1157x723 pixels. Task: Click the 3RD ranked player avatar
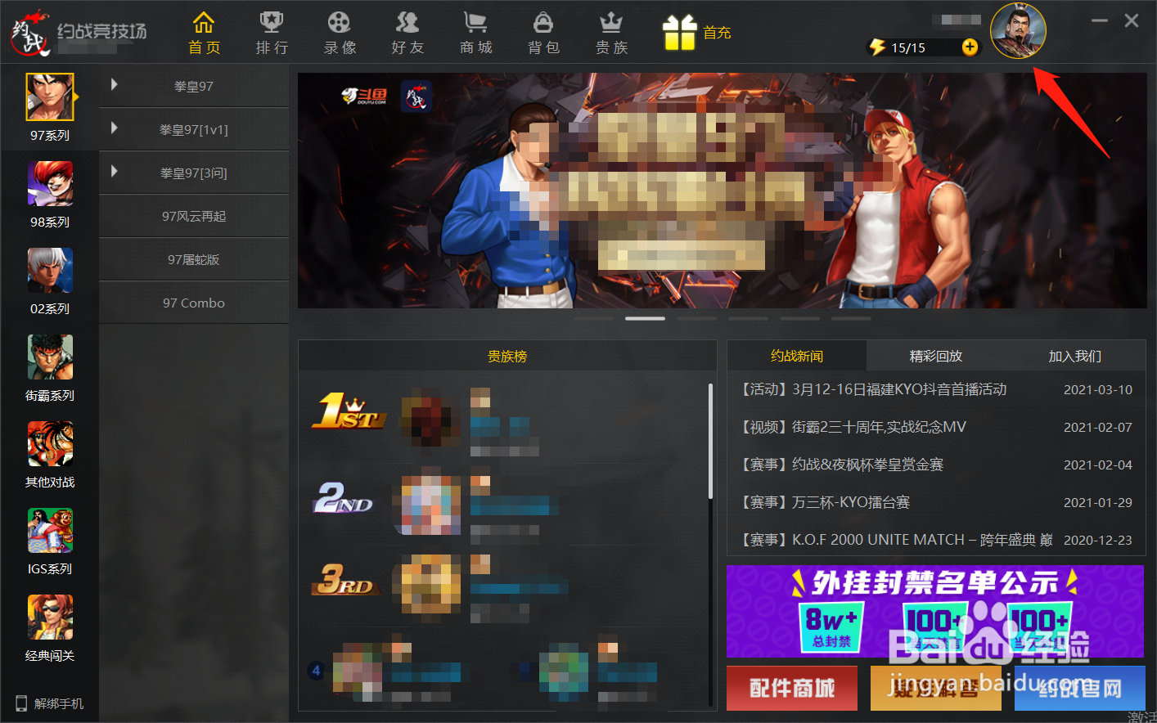coord(427,584)
